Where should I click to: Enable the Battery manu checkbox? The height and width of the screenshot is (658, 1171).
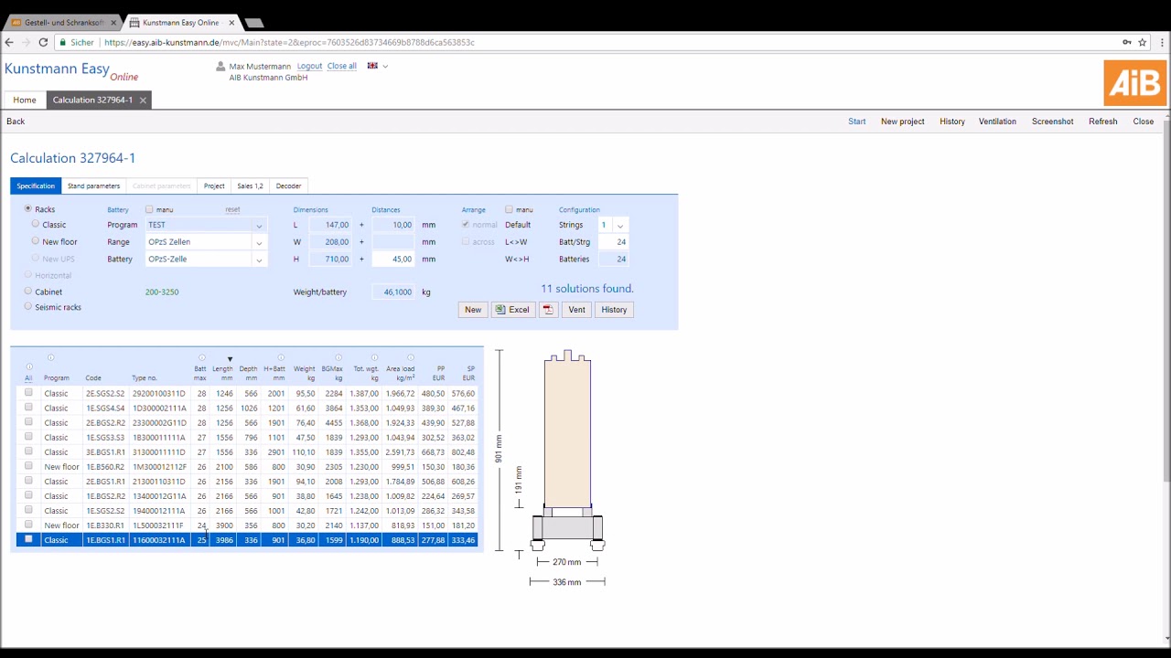pyautogui.click(x=149, y=209)
